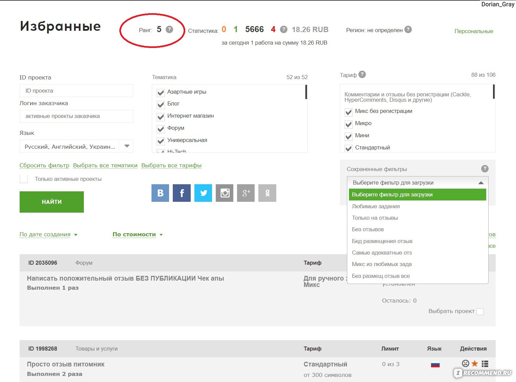Click the Тематика list scrollbar
516x382 pixels.
click(x=306, y=92)
